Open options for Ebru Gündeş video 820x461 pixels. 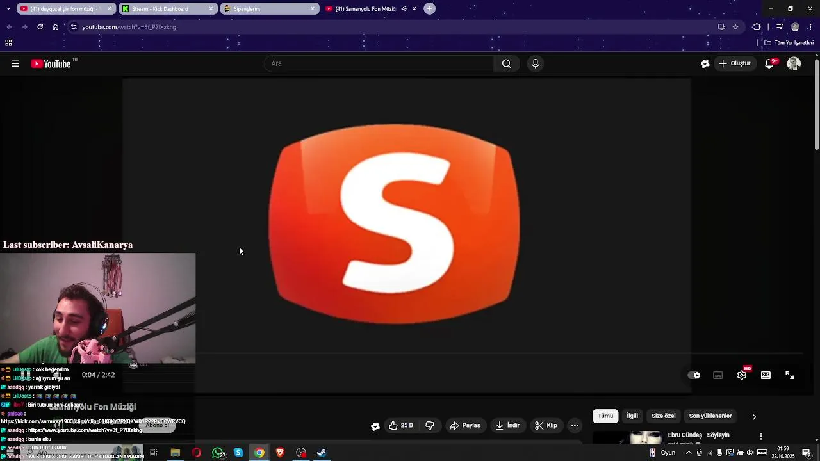[x=761, y=436]
